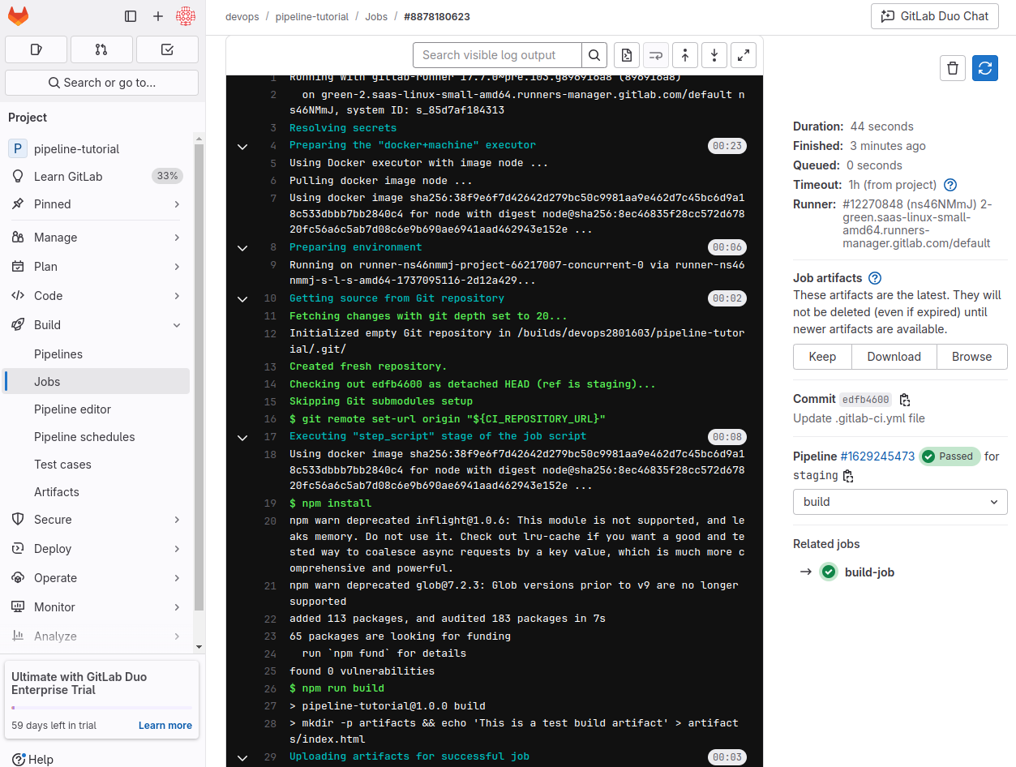Open the Learn GitLab item
This screenshot has height=767, width=1016.
97,177
